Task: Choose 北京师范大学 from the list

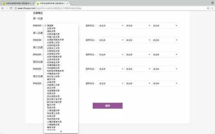Action: coord(61,60)
